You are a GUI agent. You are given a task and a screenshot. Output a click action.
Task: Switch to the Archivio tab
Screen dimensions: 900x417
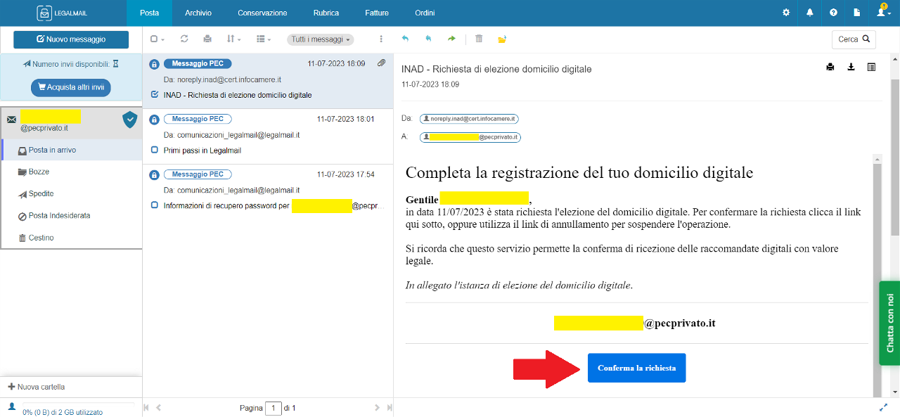click(198, 13)
